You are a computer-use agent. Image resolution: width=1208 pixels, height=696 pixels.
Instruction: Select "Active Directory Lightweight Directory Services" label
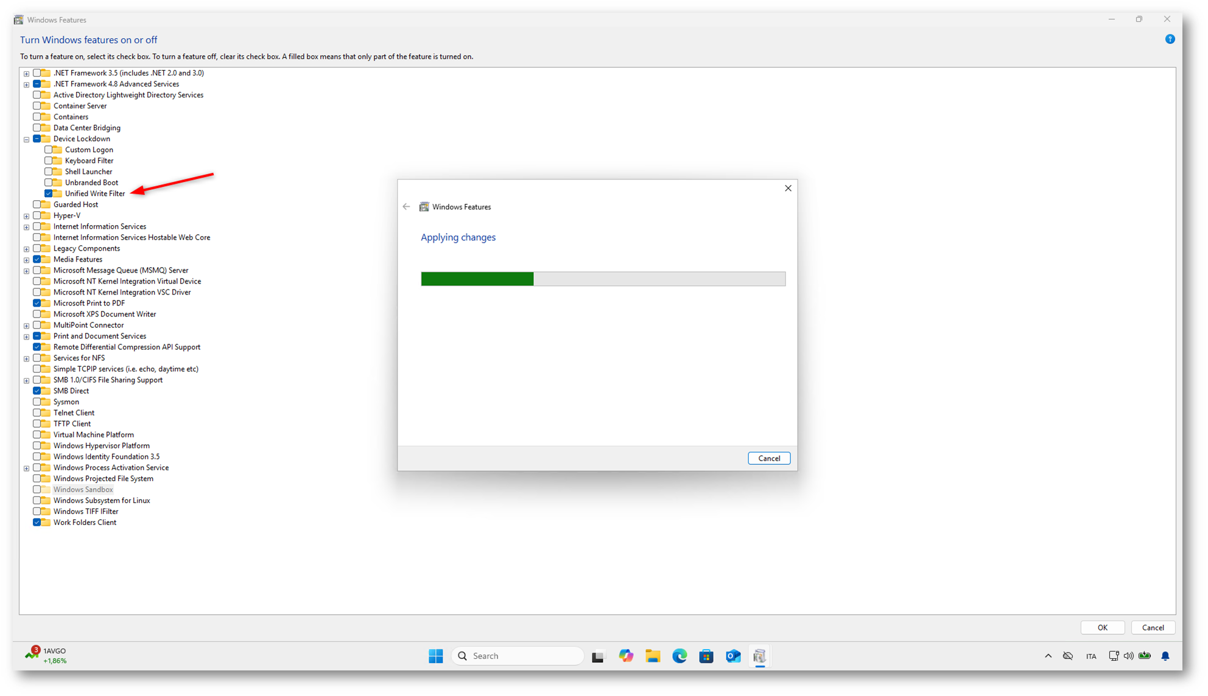pos(128,95)
